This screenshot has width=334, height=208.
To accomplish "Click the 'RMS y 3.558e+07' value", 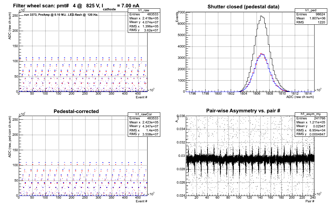I will coord(144,134).
